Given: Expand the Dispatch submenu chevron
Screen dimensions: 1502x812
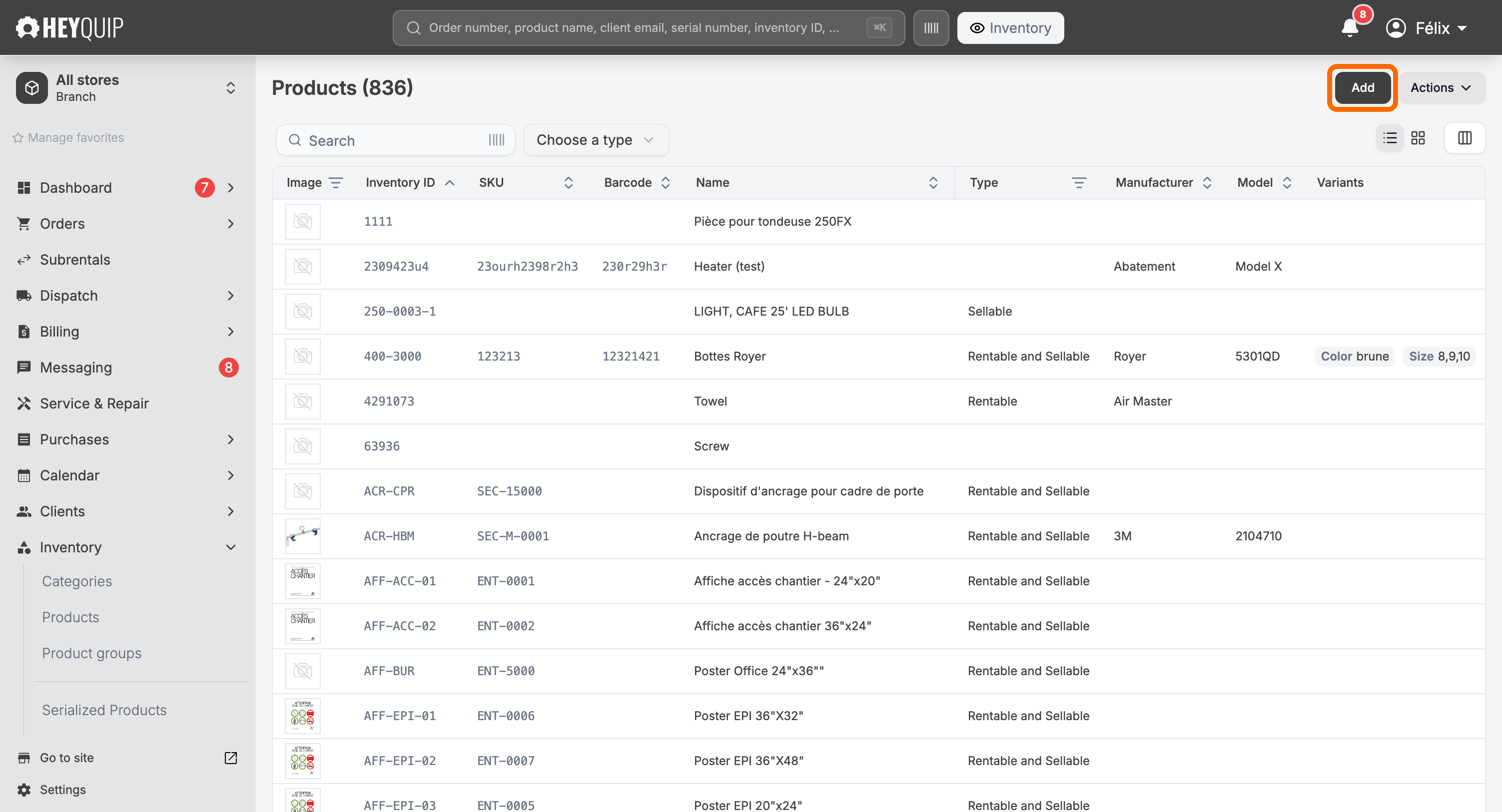Looking at the screenshot, I should (x=231, y=296).
